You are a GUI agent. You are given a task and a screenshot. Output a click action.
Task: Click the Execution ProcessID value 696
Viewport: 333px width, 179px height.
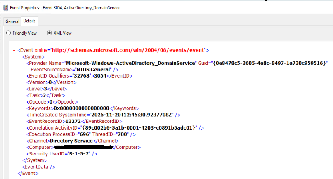pos(85,134)
